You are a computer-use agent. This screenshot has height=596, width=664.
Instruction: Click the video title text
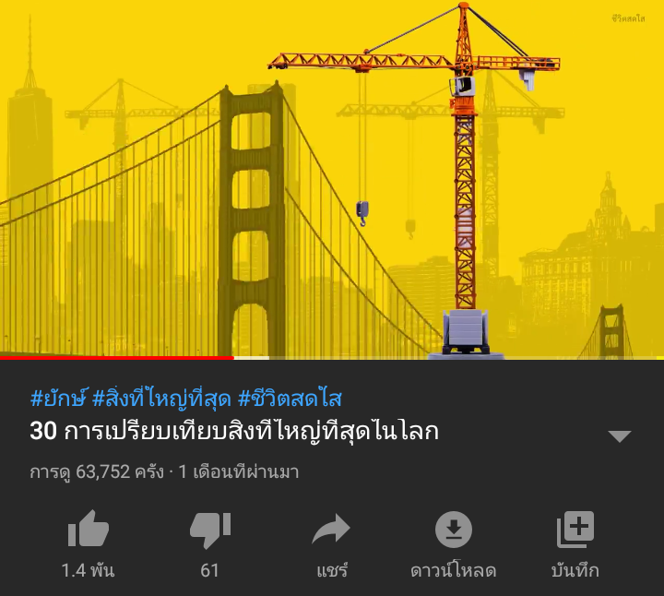pyautogui.click(x=234, y=431)
